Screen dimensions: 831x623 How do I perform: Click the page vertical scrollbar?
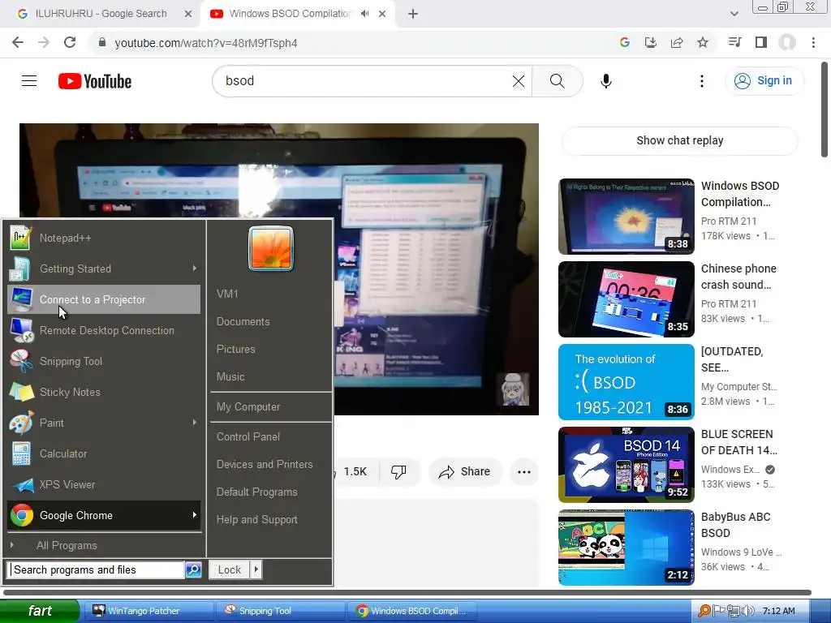pyautogui.click(x=825, y=110)
